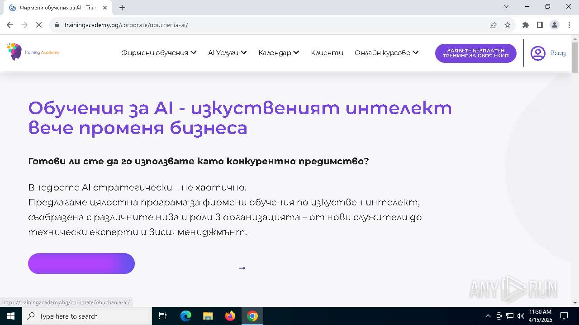Open the Chrome three-dot menu
Screen dimensions: 579x325
[569, 25]
